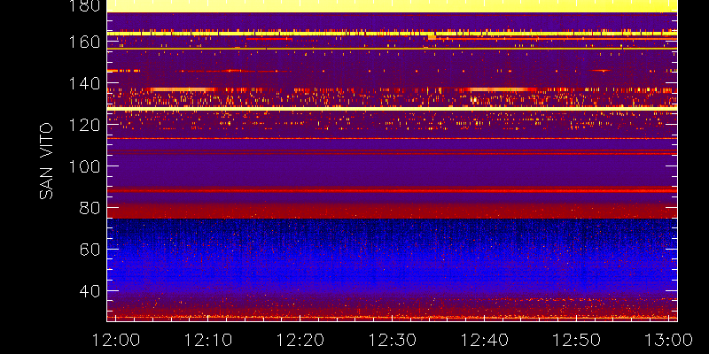Click the 140 frequency axis label
The width and height of the screenshot is (709, 354).
pyautogui.click(x=84, y=83)
